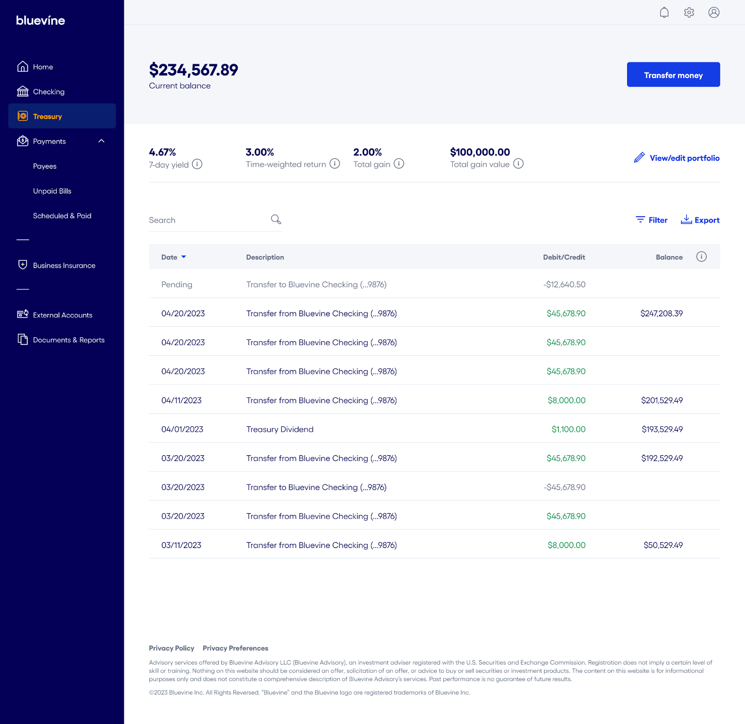Open Privacy Preferences link

[236, 648]
